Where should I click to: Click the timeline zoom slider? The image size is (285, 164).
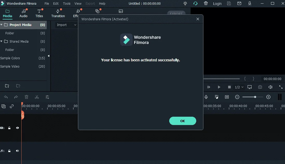click(253, 97)
